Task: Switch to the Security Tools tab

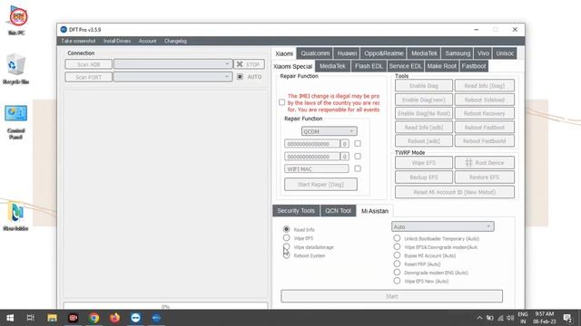Action: pos(296,210)
